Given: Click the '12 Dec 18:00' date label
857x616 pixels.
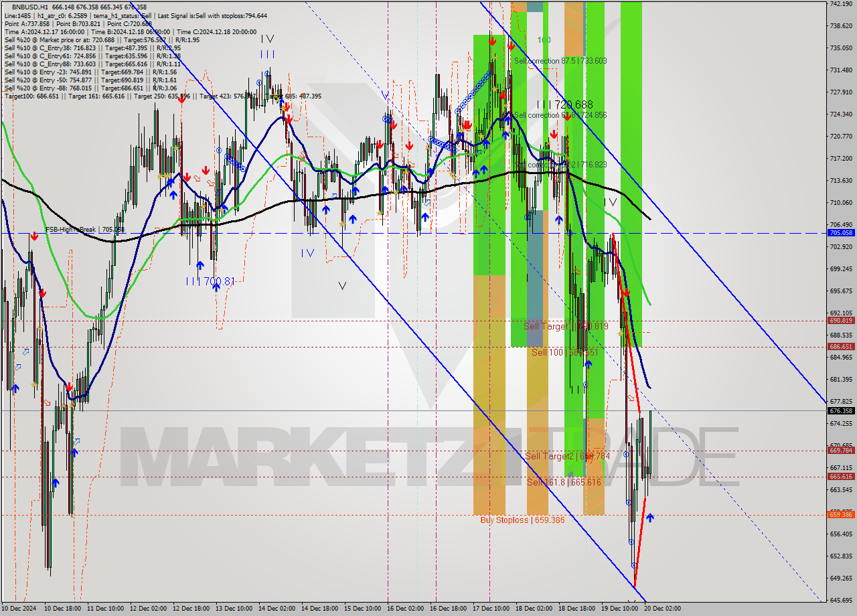Looking at the screenshot, I should 191,609.
